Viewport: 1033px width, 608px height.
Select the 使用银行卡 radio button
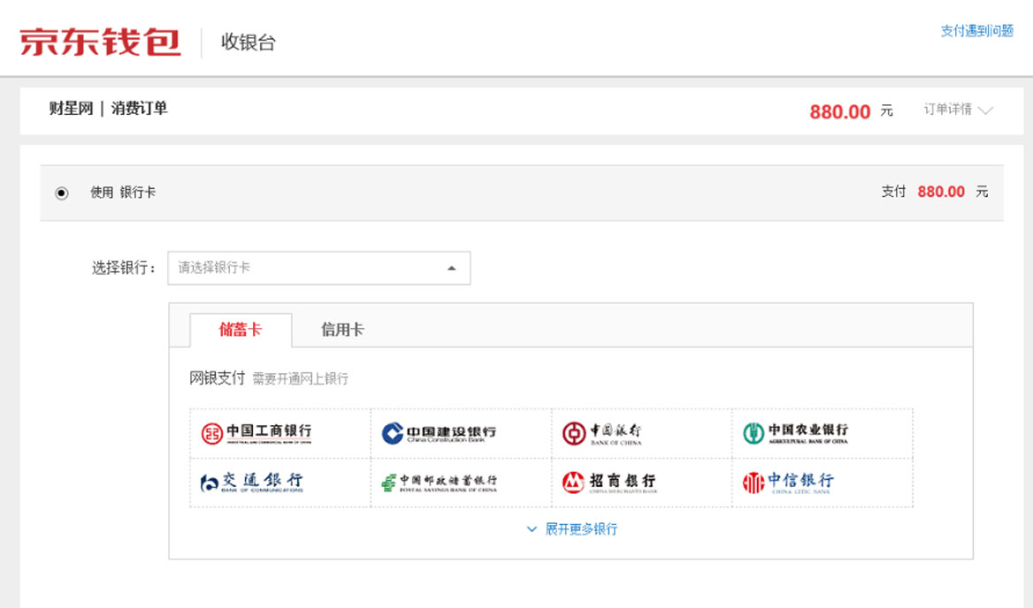pyautogui.click(x=61, y=193)
